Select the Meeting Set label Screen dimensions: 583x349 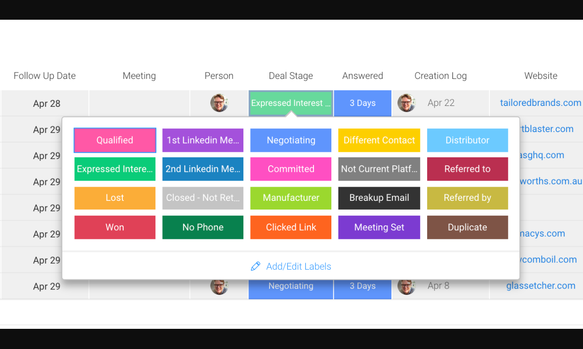point(379,227)
